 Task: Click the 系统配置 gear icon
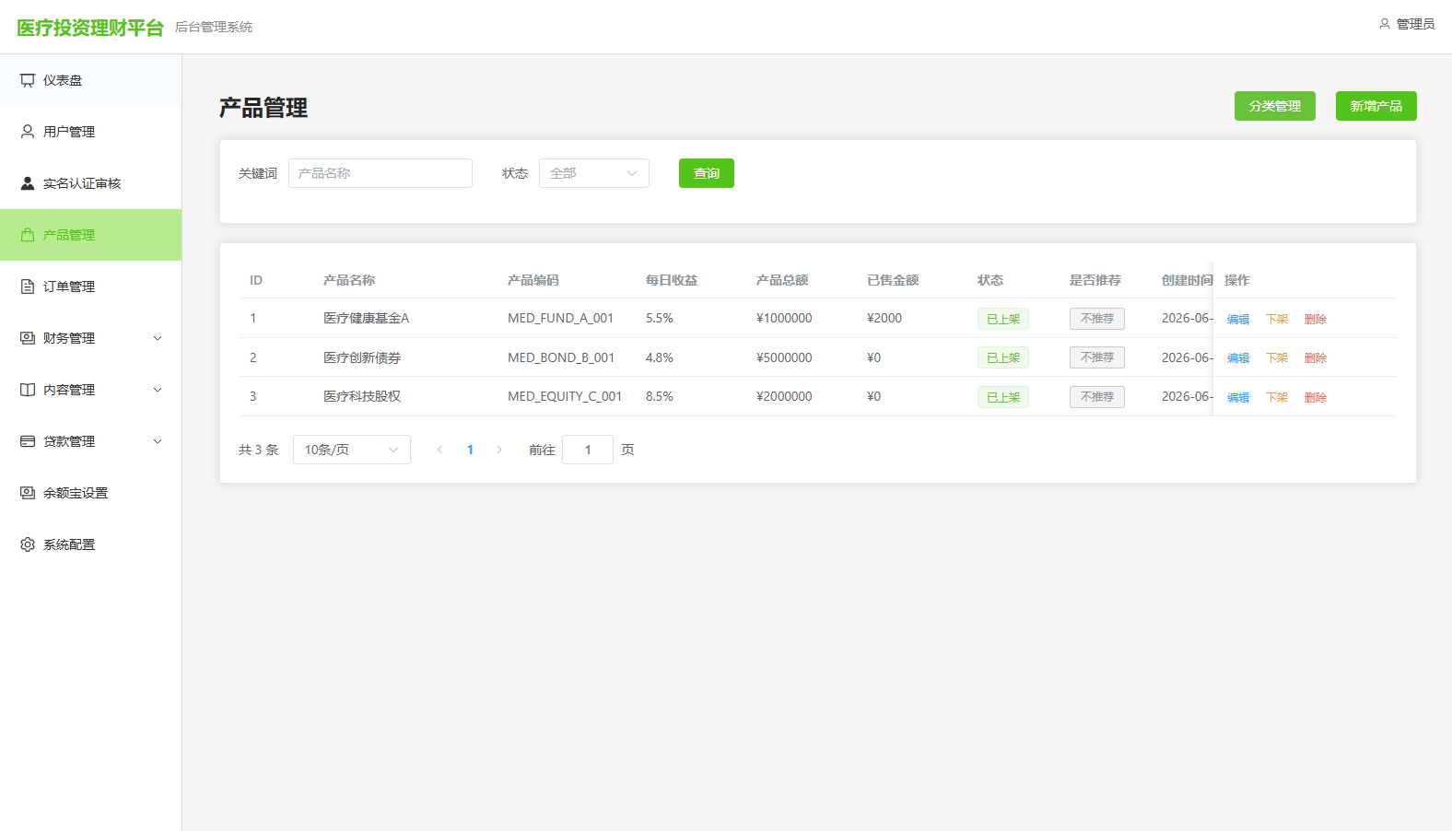point(28,544)
